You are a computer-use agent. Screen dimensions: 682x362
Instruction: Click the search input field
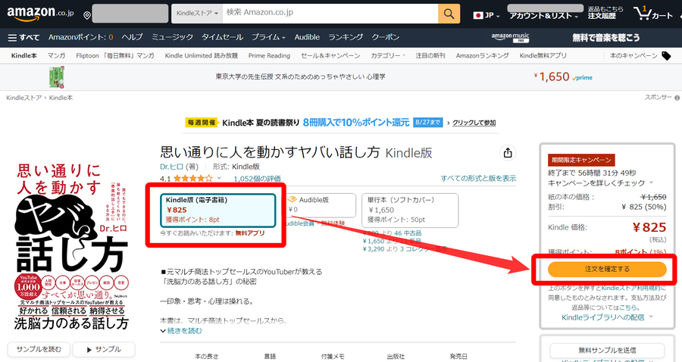(x=330, y=14)
